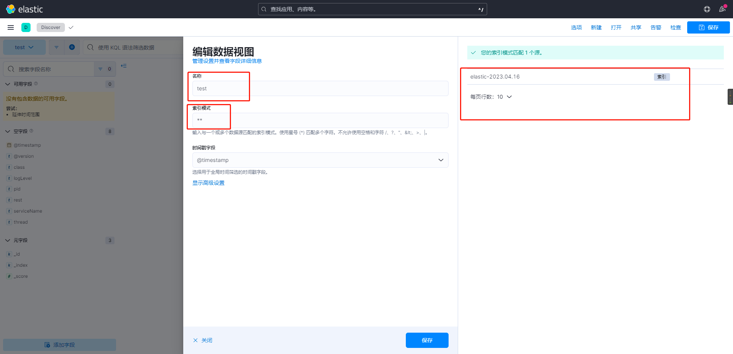Viewport: 733px width, 354px height.
Task: Open the 共享 menu item
Action: click(x=636, y=27)
